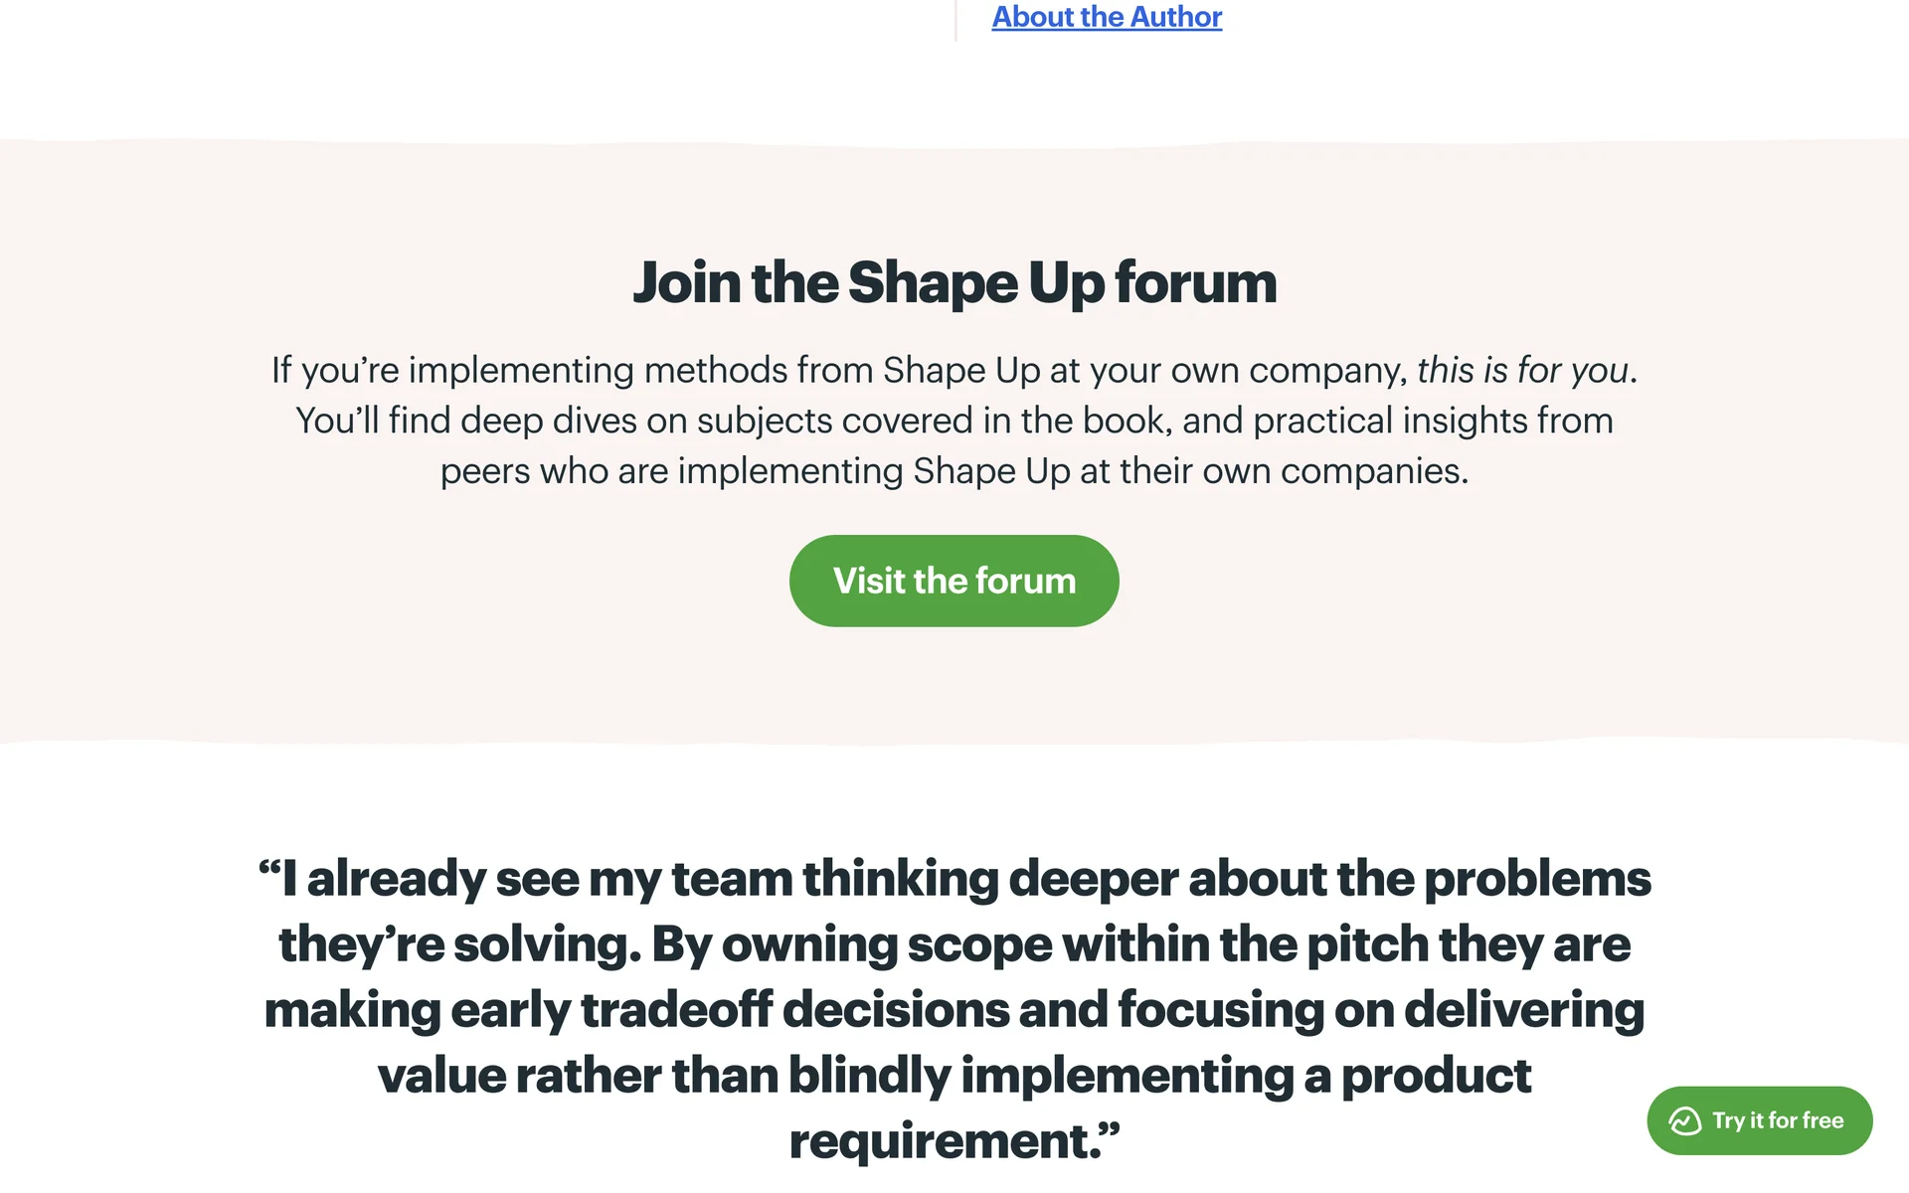Click the Join the Shape Up forum heading
Screen dimensions: 1909x1193
point(954,282)
